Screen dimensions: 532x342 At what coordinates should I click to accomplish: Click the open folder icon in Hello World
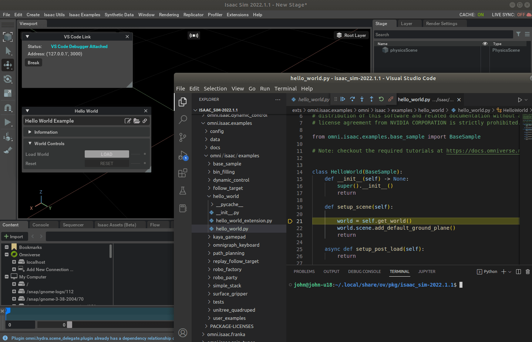(x=137, y=121)
